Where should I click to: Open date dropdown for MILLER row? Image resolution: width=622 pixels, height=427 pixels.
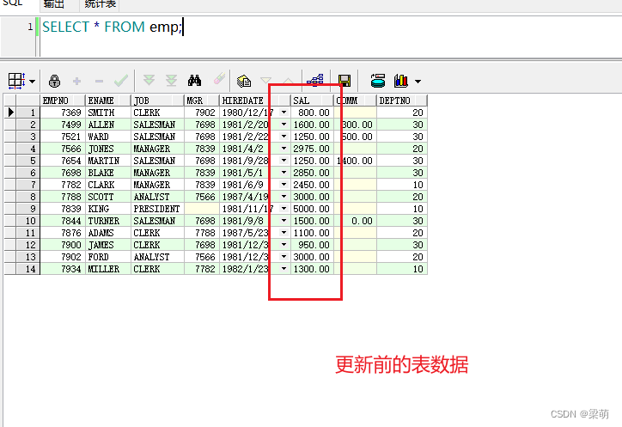tap(284, 269)
